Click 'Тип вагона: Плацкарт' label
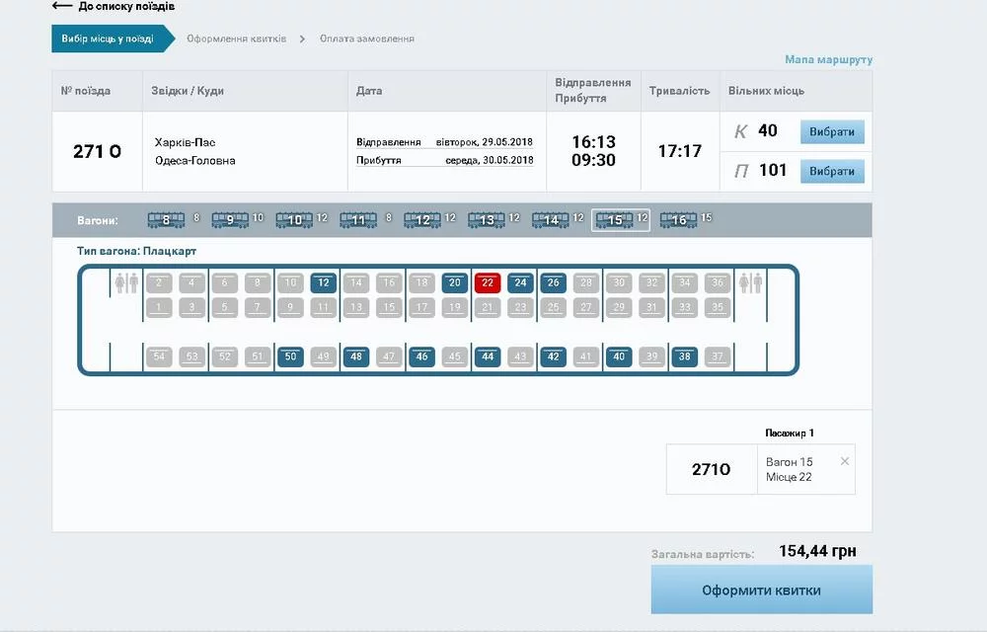The height and width of the screenshot is (632, 987). (x=136, y=251)
